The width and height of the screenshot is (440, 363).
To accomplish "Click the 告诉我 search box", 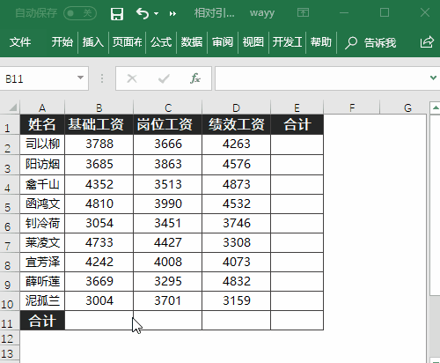I will pos(370,43).
